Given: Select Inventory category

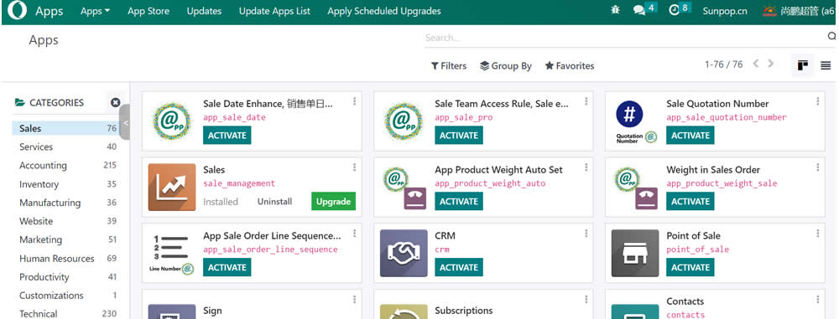Looking at the screenshot, I should (65, 184).
